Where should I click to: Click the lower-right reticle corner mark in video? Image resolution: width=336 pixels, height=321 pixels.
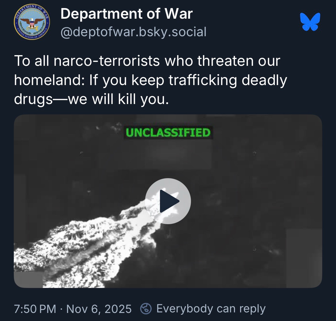pos(254,249)
